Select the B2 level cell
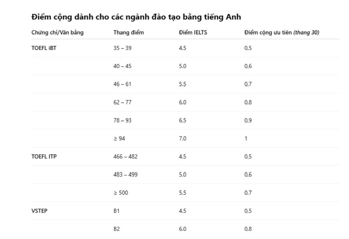The height and width of the screenshot is (239, 349). (x=116, y=229)
